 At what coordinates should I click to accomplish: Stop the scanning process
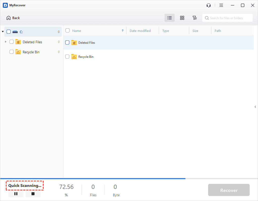(33, 194)
